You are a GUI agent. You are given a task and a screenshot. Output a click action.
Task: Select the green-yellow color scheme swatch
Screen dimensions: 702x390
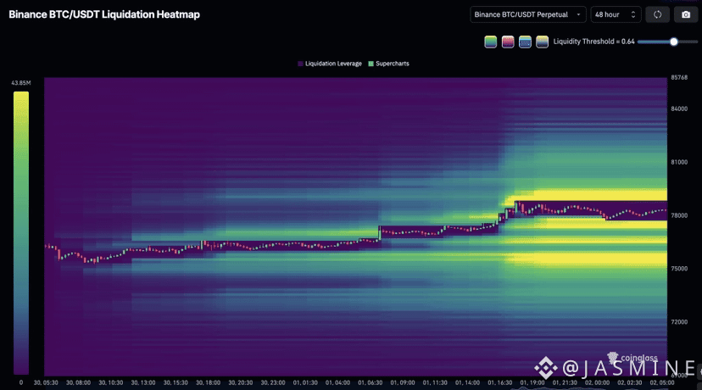coord(490,42)
